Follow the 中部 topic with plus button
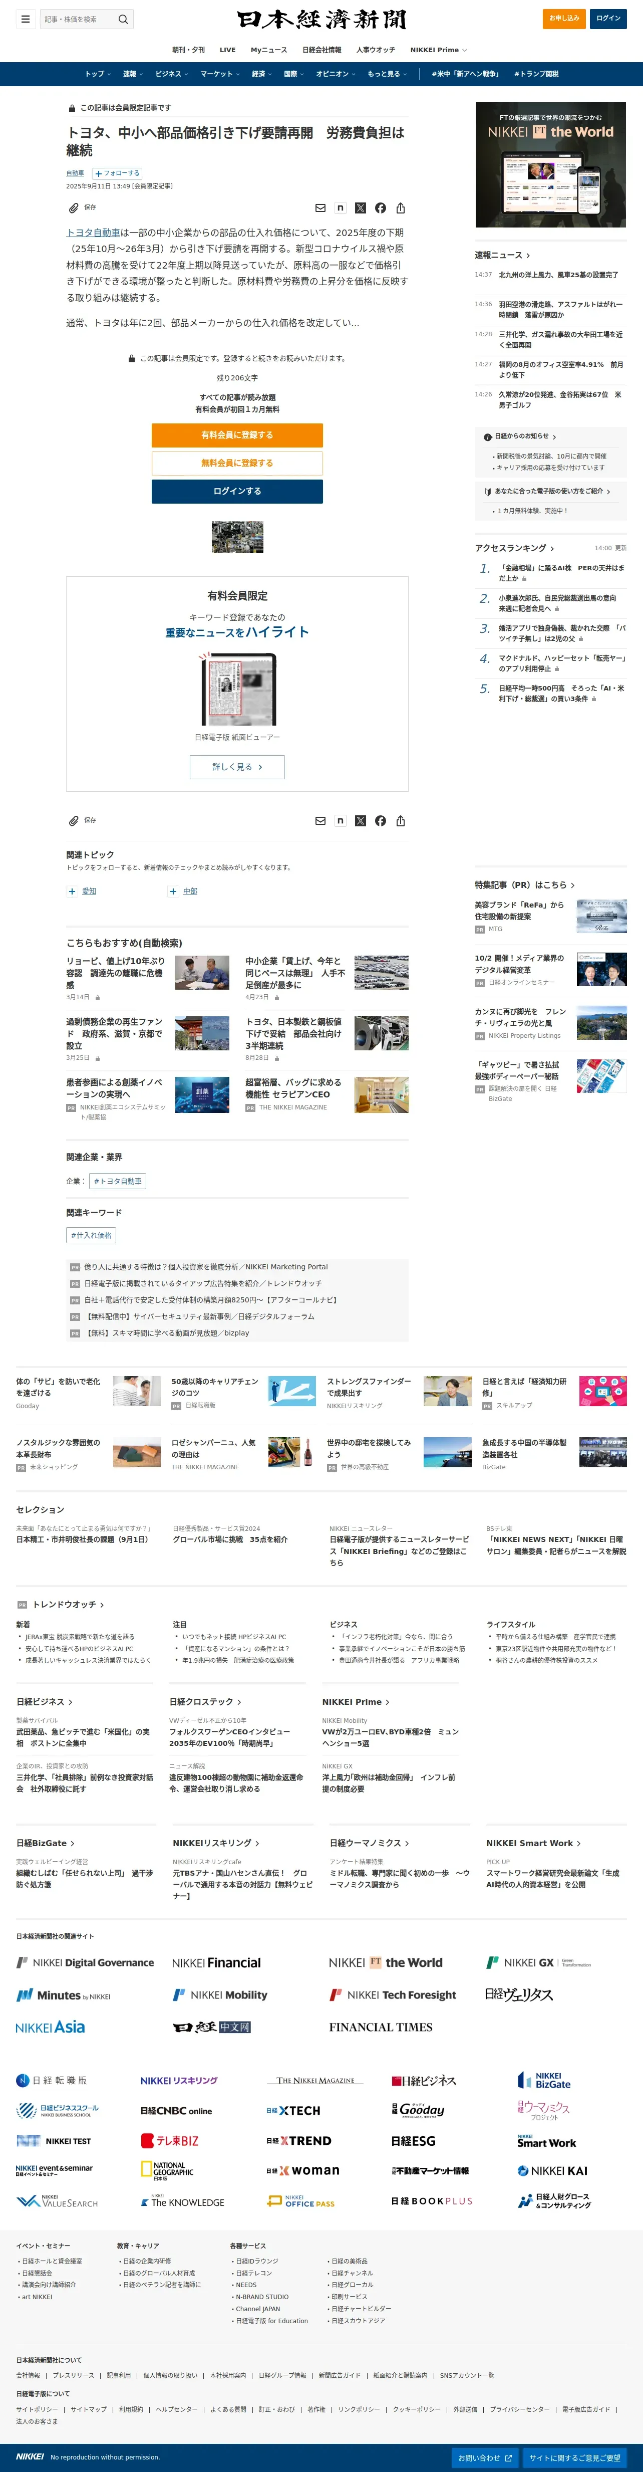The image size is (643, 2472). point(173,891)
